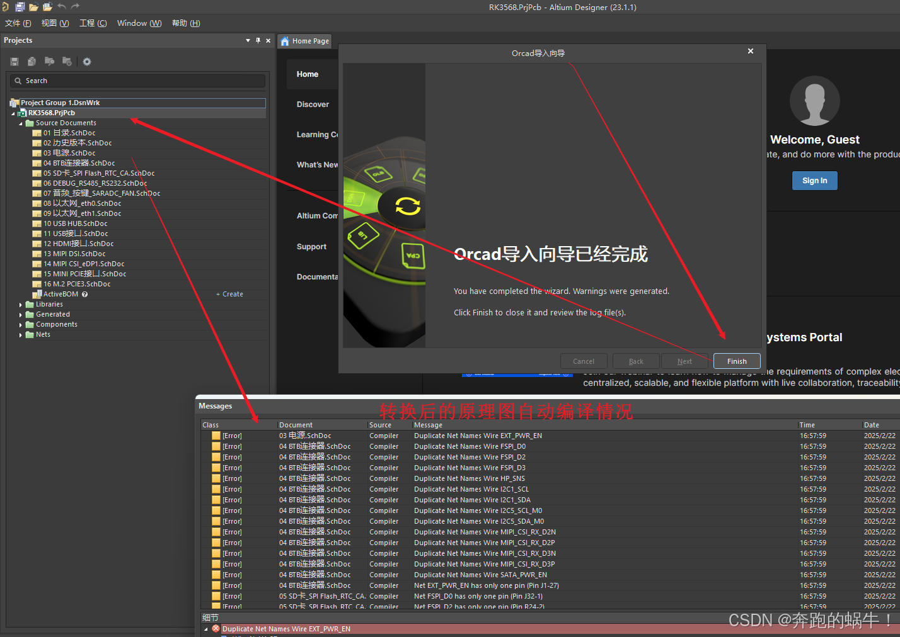Image resolution: width=900 pixels, height=637 pixels.
Task: Open the 工程 (C) menu
Action: 93,23
